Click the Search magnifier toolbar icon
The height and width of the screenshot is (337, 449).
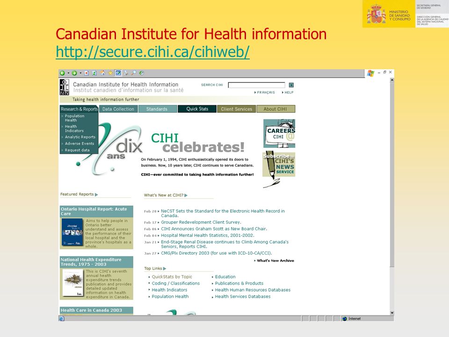[133, 73]
